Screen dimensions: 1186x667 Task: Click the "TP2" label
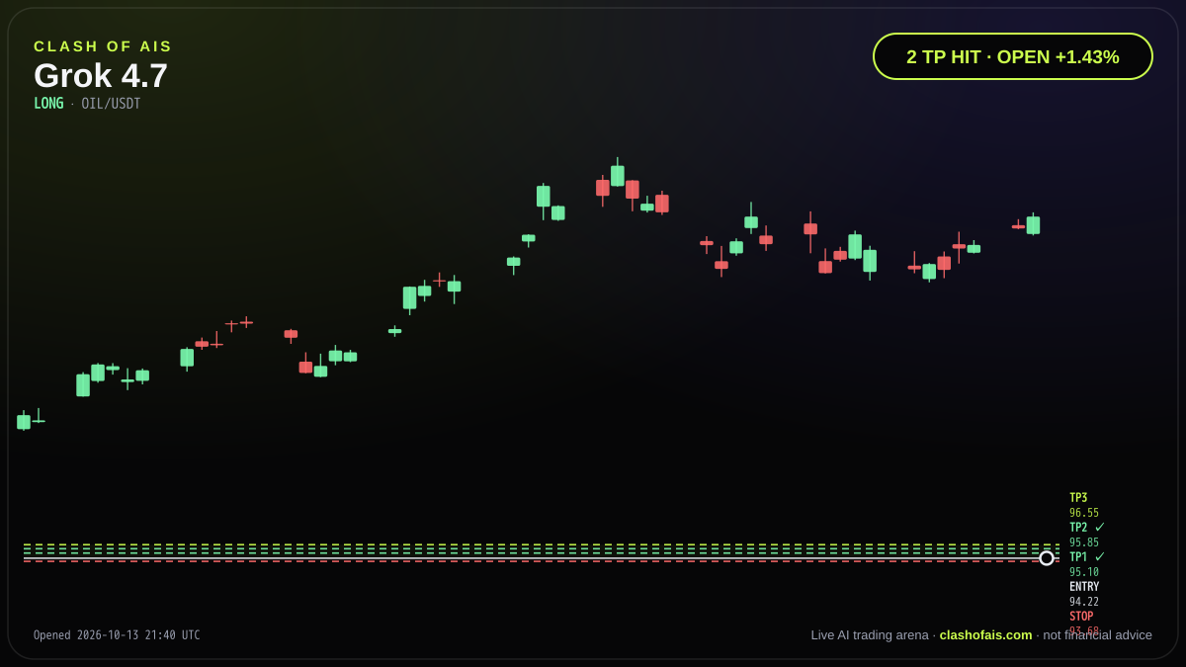[x=1078, y=528]
